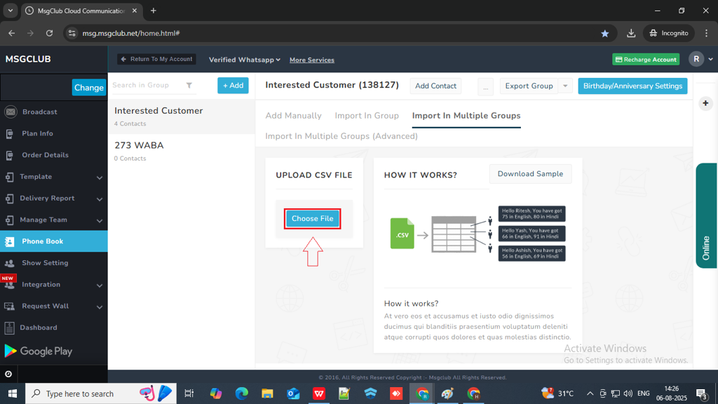Go back to previous page
718x404 pixels.
(x=12, y=33)
